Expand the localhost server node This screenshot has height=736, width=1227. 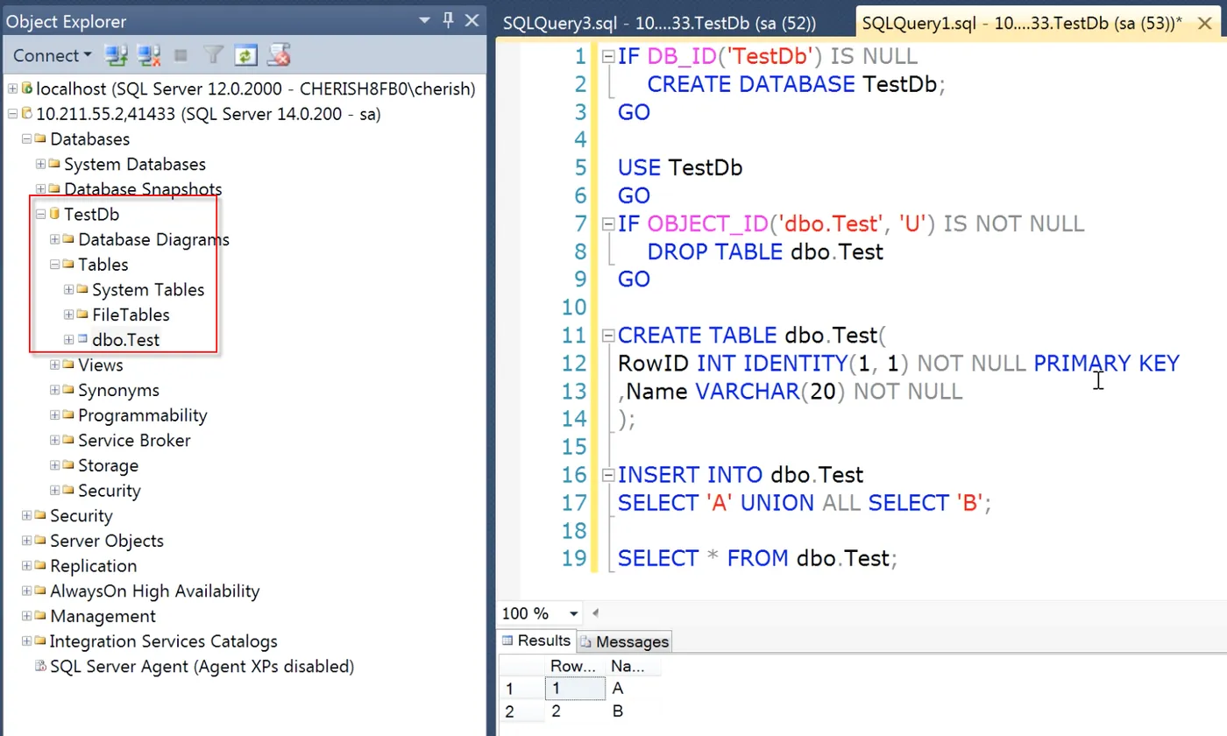[x=12, y=88]
